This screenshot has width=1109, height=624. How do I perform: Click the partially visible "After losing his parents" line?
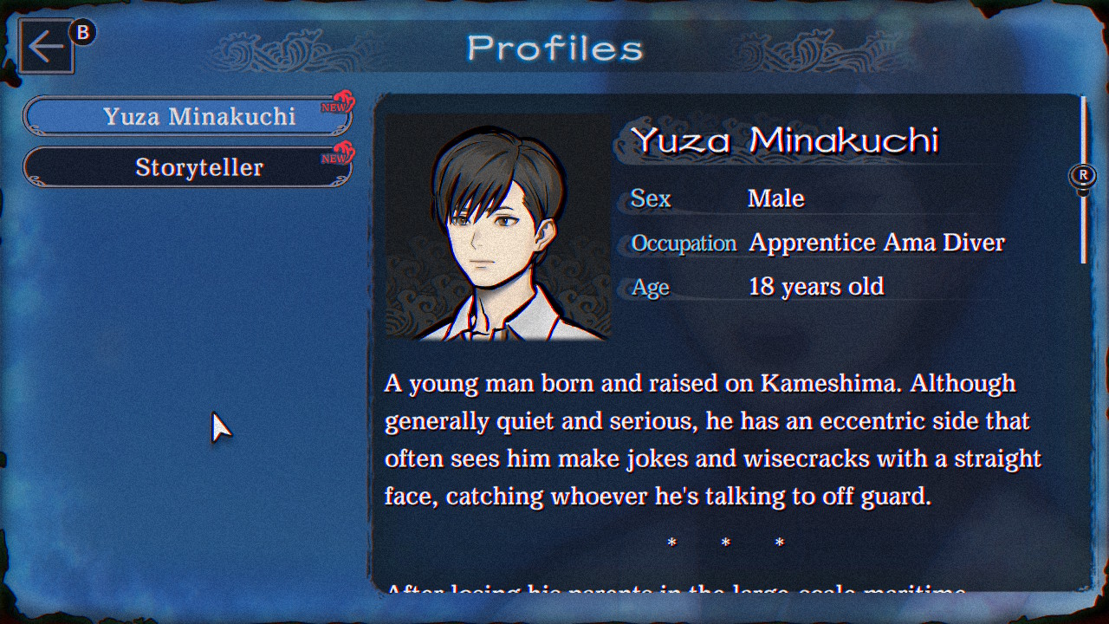(676, 589)
